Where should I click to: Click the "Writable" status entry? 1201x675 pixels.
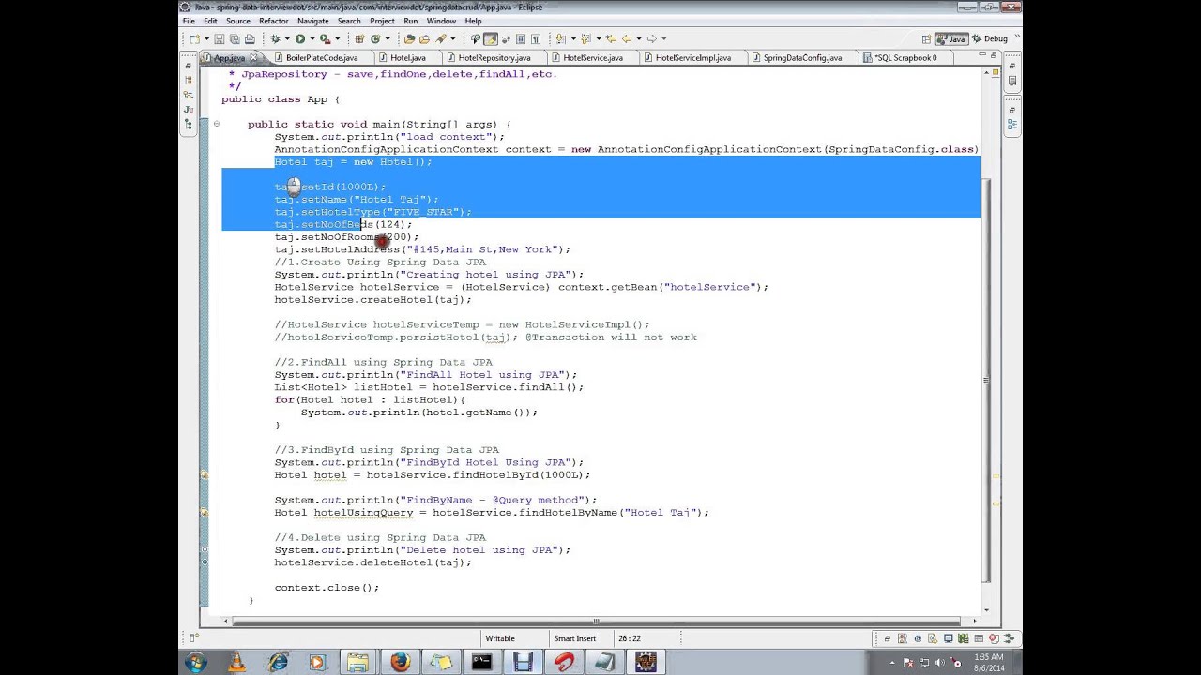pyautogui.click(x=500, y=638)
